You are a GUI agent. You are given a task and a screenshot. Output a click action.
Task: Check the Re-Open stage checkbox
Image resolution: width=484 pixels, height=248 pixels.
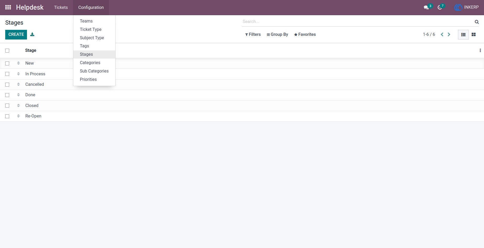coord(7,116)
